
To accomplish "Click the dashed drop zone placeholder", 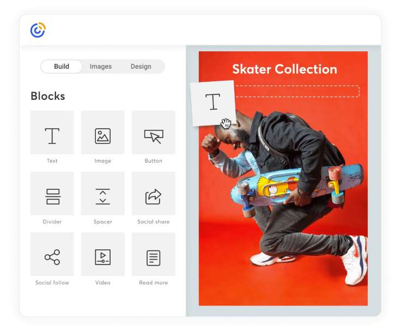I will click(x=297, y=91).
